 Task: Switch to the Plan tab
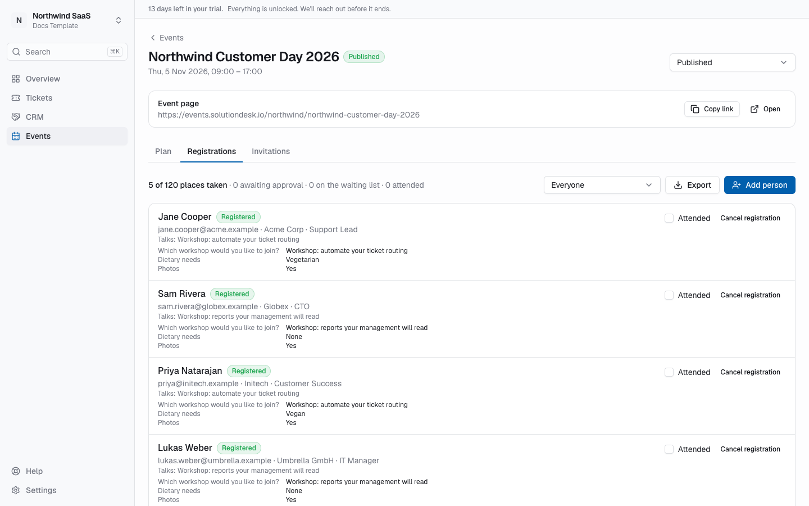point(163,151)
